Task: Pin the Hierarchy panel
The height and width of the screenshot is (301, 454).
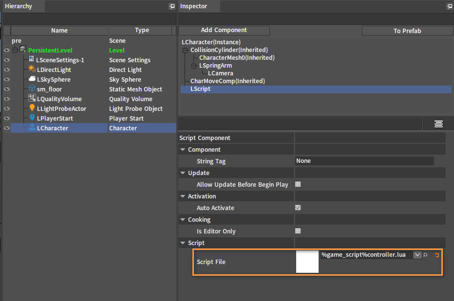Action: (x=172, y=6)
